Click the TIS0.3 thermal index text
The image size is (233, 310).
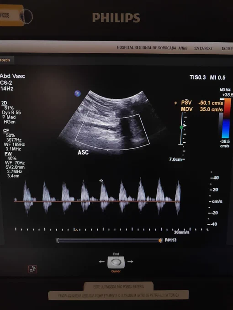click(197, 77)
